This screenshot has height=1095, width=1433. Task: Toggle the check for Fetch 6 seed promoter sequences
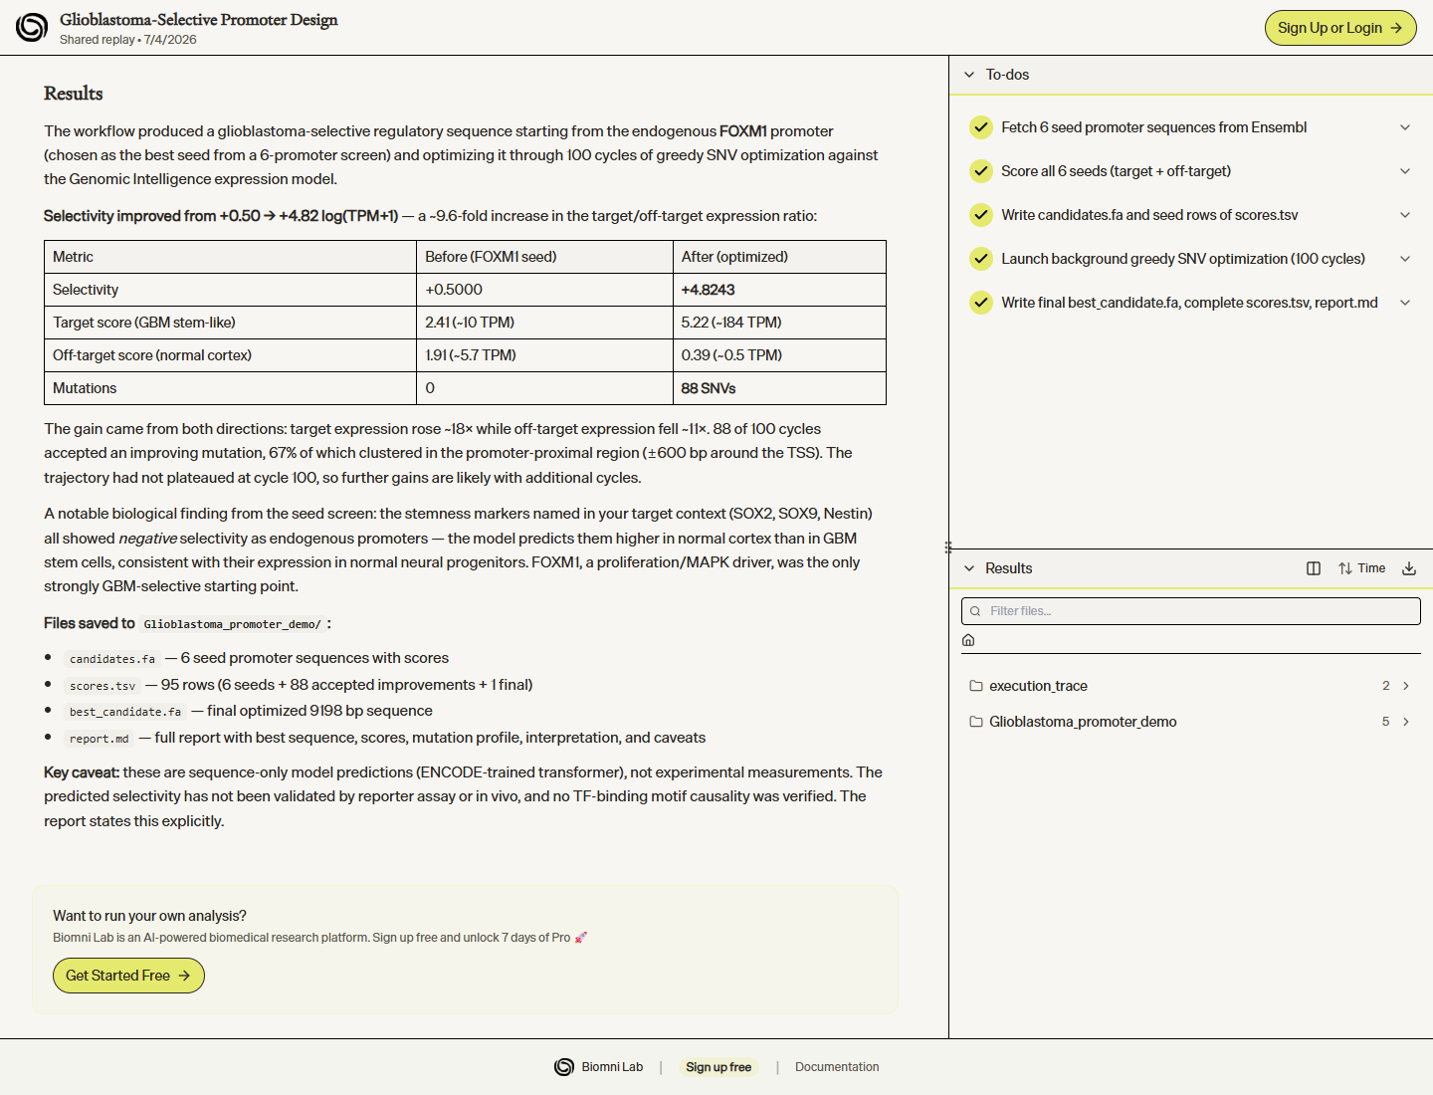(x=981, y=127)
